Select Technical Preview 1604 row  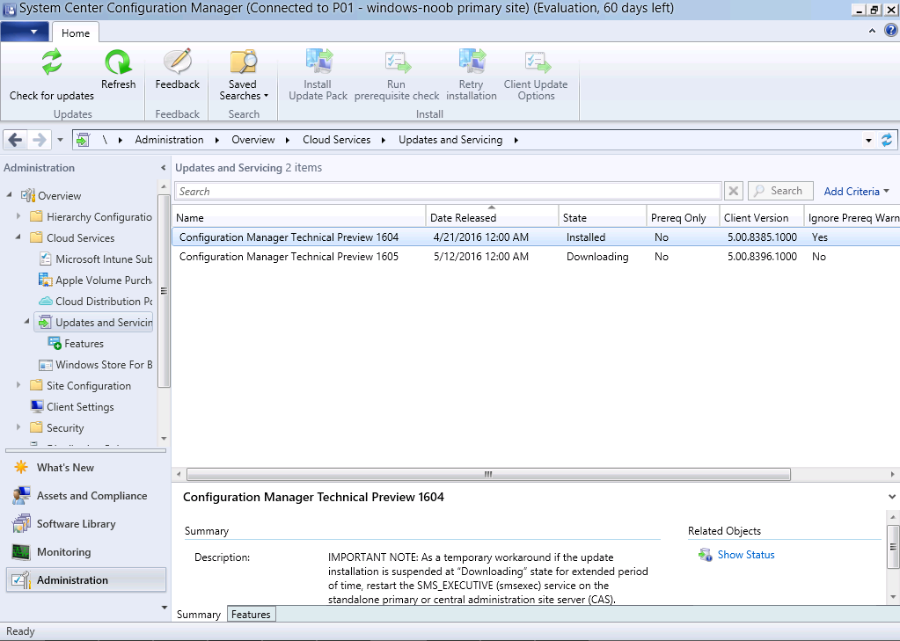tap(536, 237)
